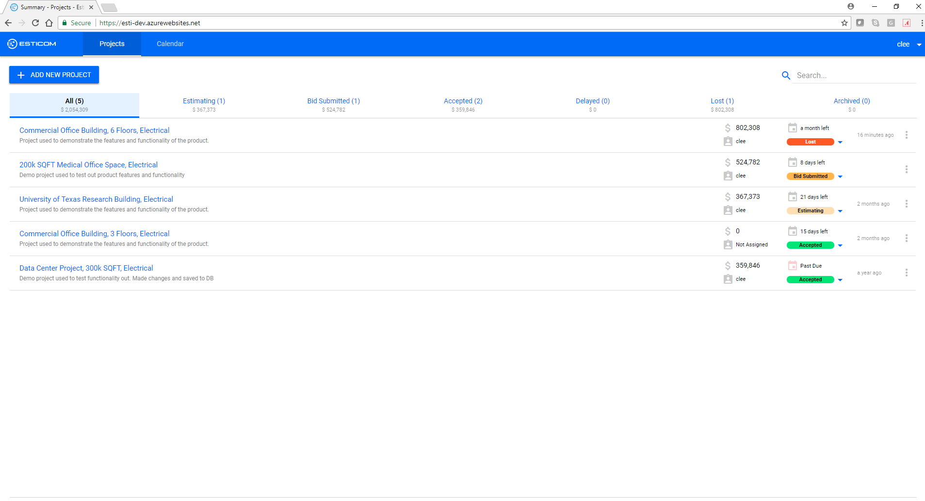Expand status dropdown for Data Center project

pyautogui.click(x=840, y=280)
